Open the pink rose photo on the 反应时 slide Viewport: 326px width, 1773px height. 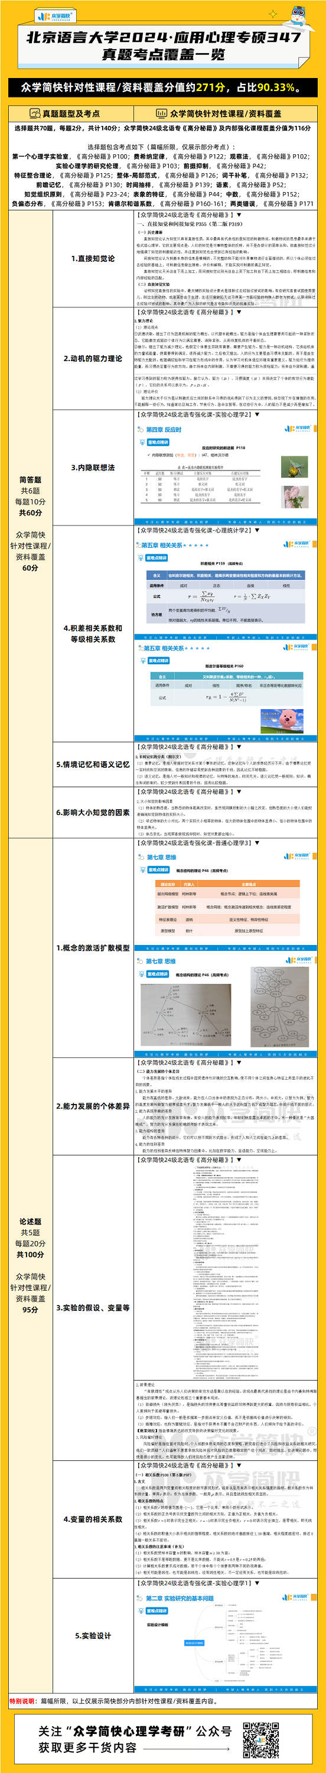[295, 496]
